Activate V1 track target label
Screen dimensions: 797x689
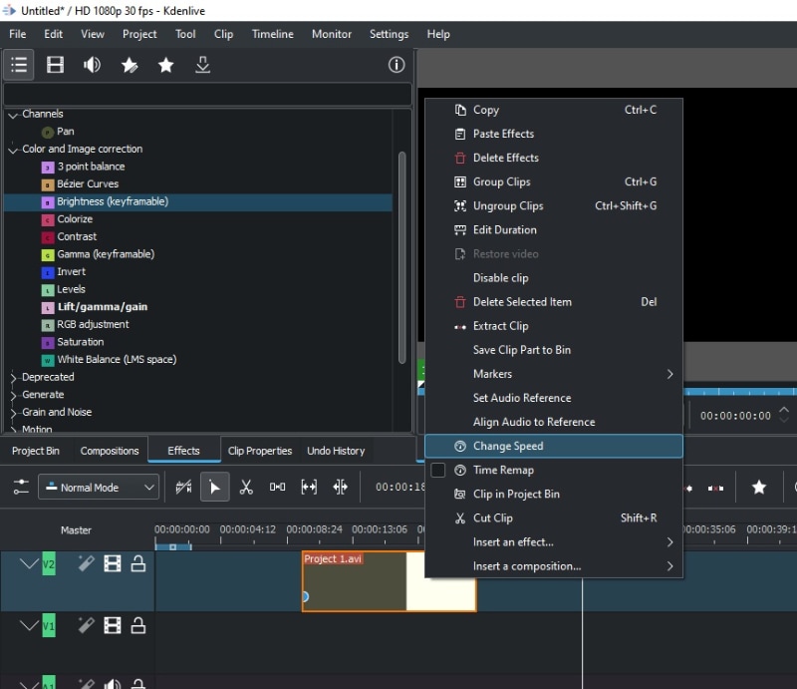pos(49,625)
